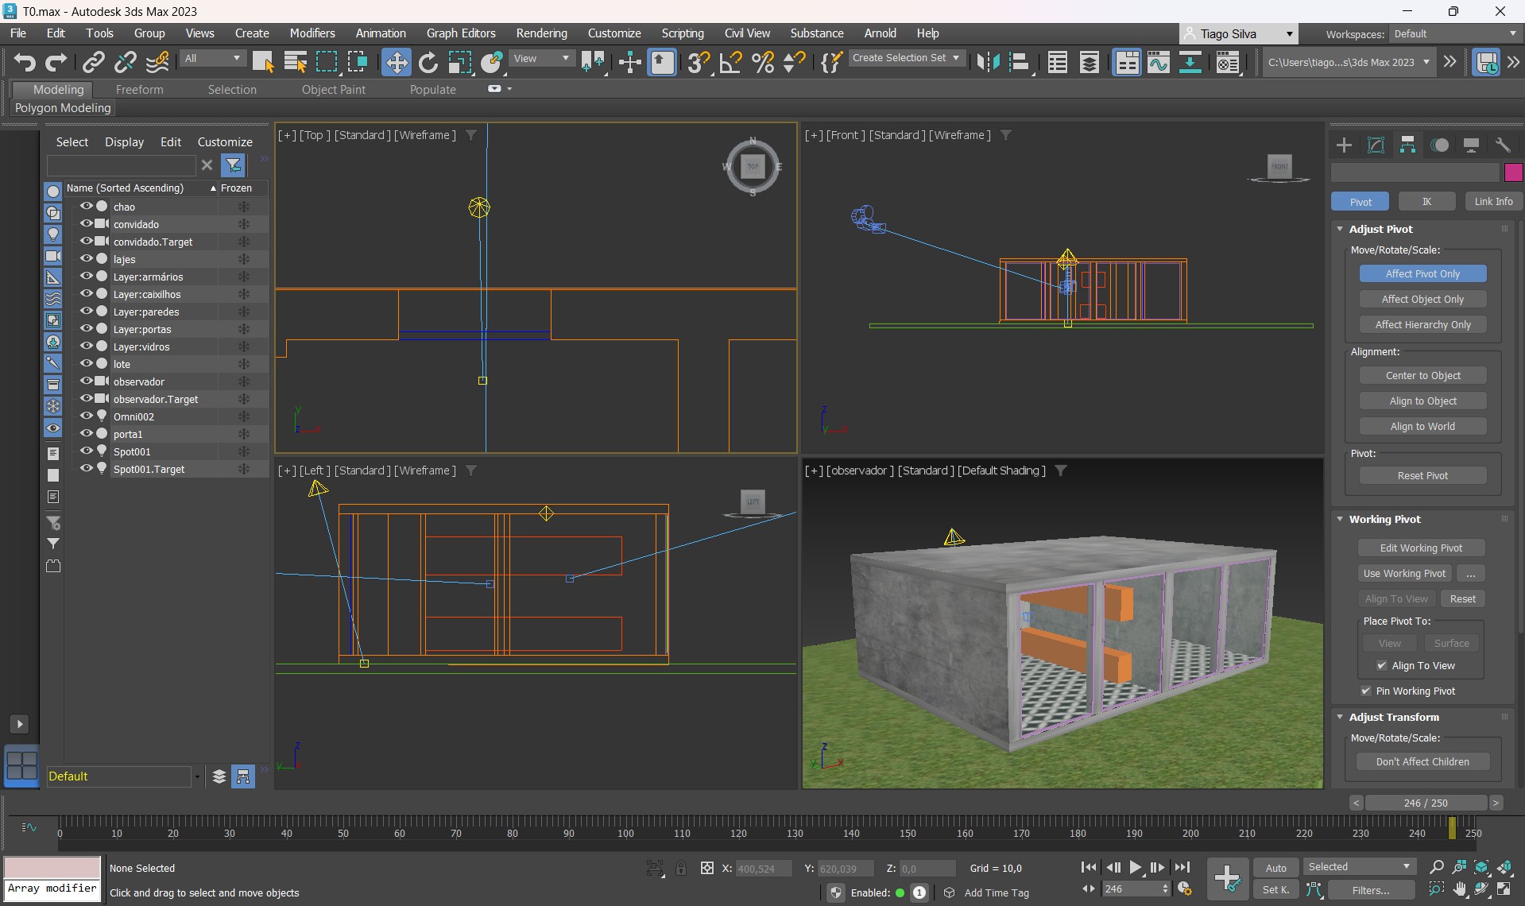
Task: Click the Reset Pivot button
Action: pos(1422,475)
